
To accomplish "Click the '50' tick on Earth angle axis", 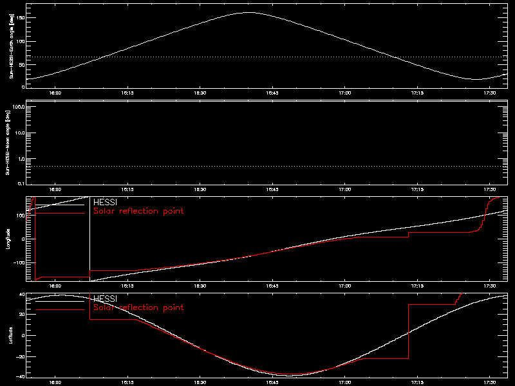I will [22, 65].
